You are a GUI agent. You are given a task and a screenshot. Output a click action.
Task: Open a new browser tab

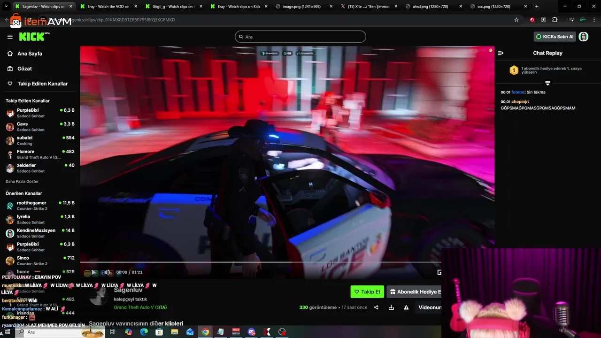click(x=537, y=7)
